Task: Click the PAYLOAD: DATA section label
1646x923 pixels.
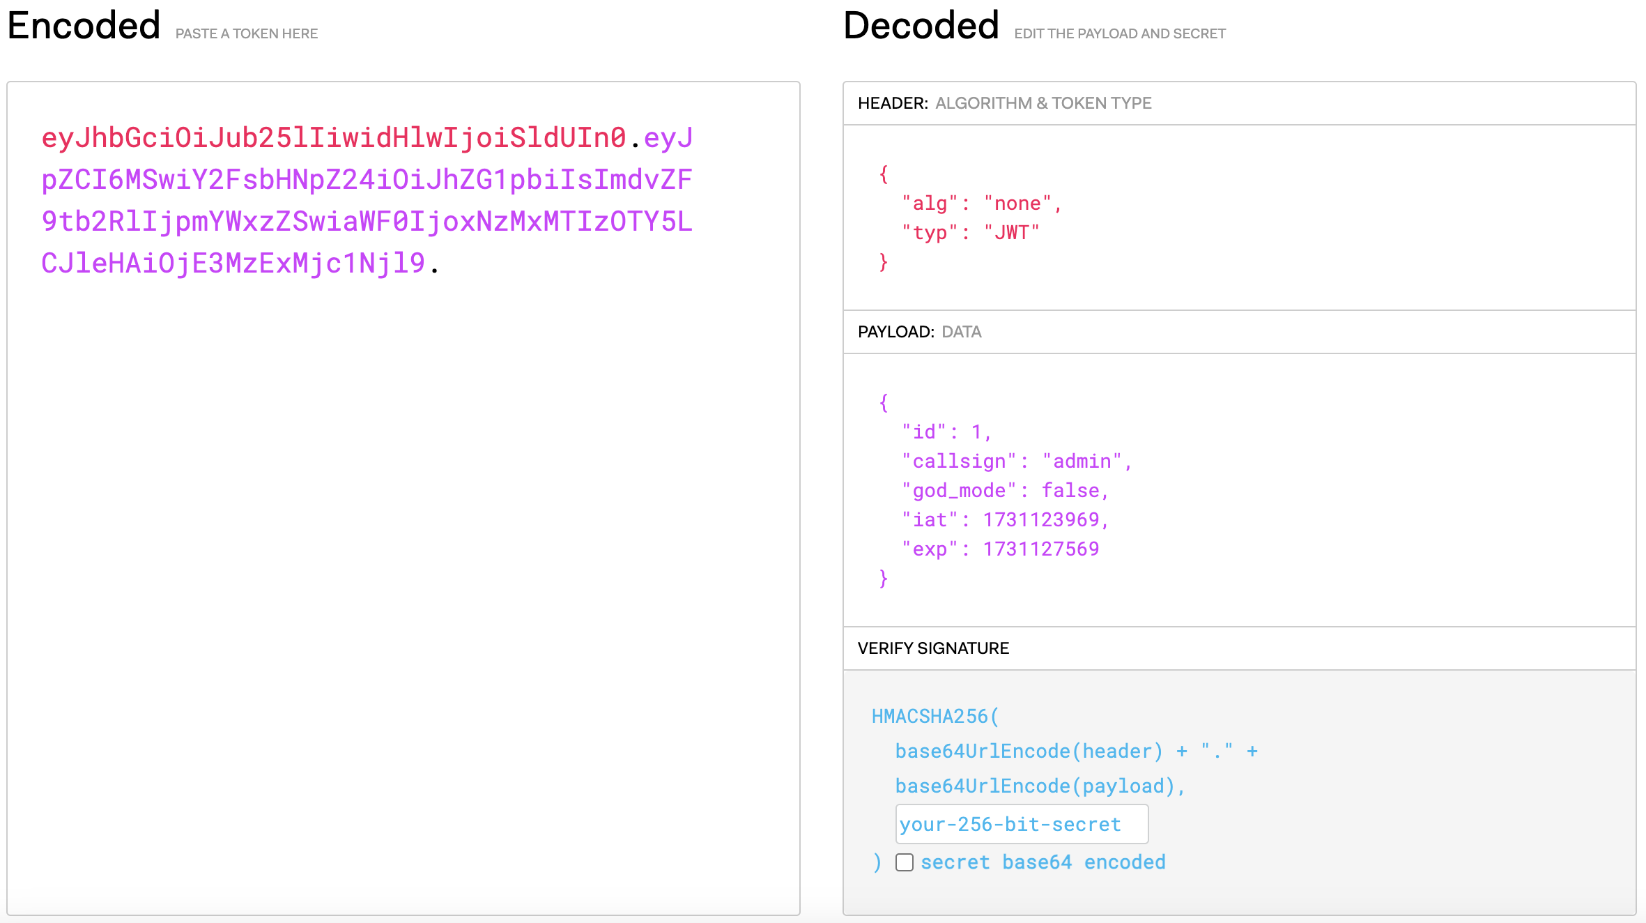Action: (x=919, y=332)
